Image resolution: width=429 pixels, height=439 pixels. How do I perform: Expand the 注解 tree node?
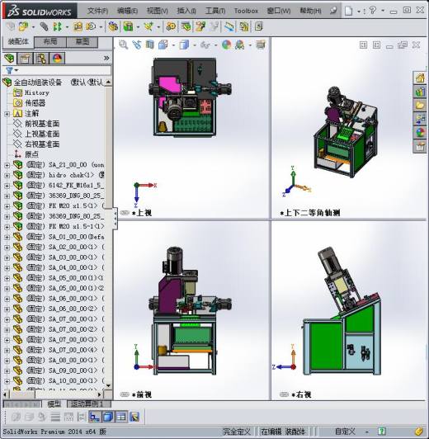(x=7, y=114)
